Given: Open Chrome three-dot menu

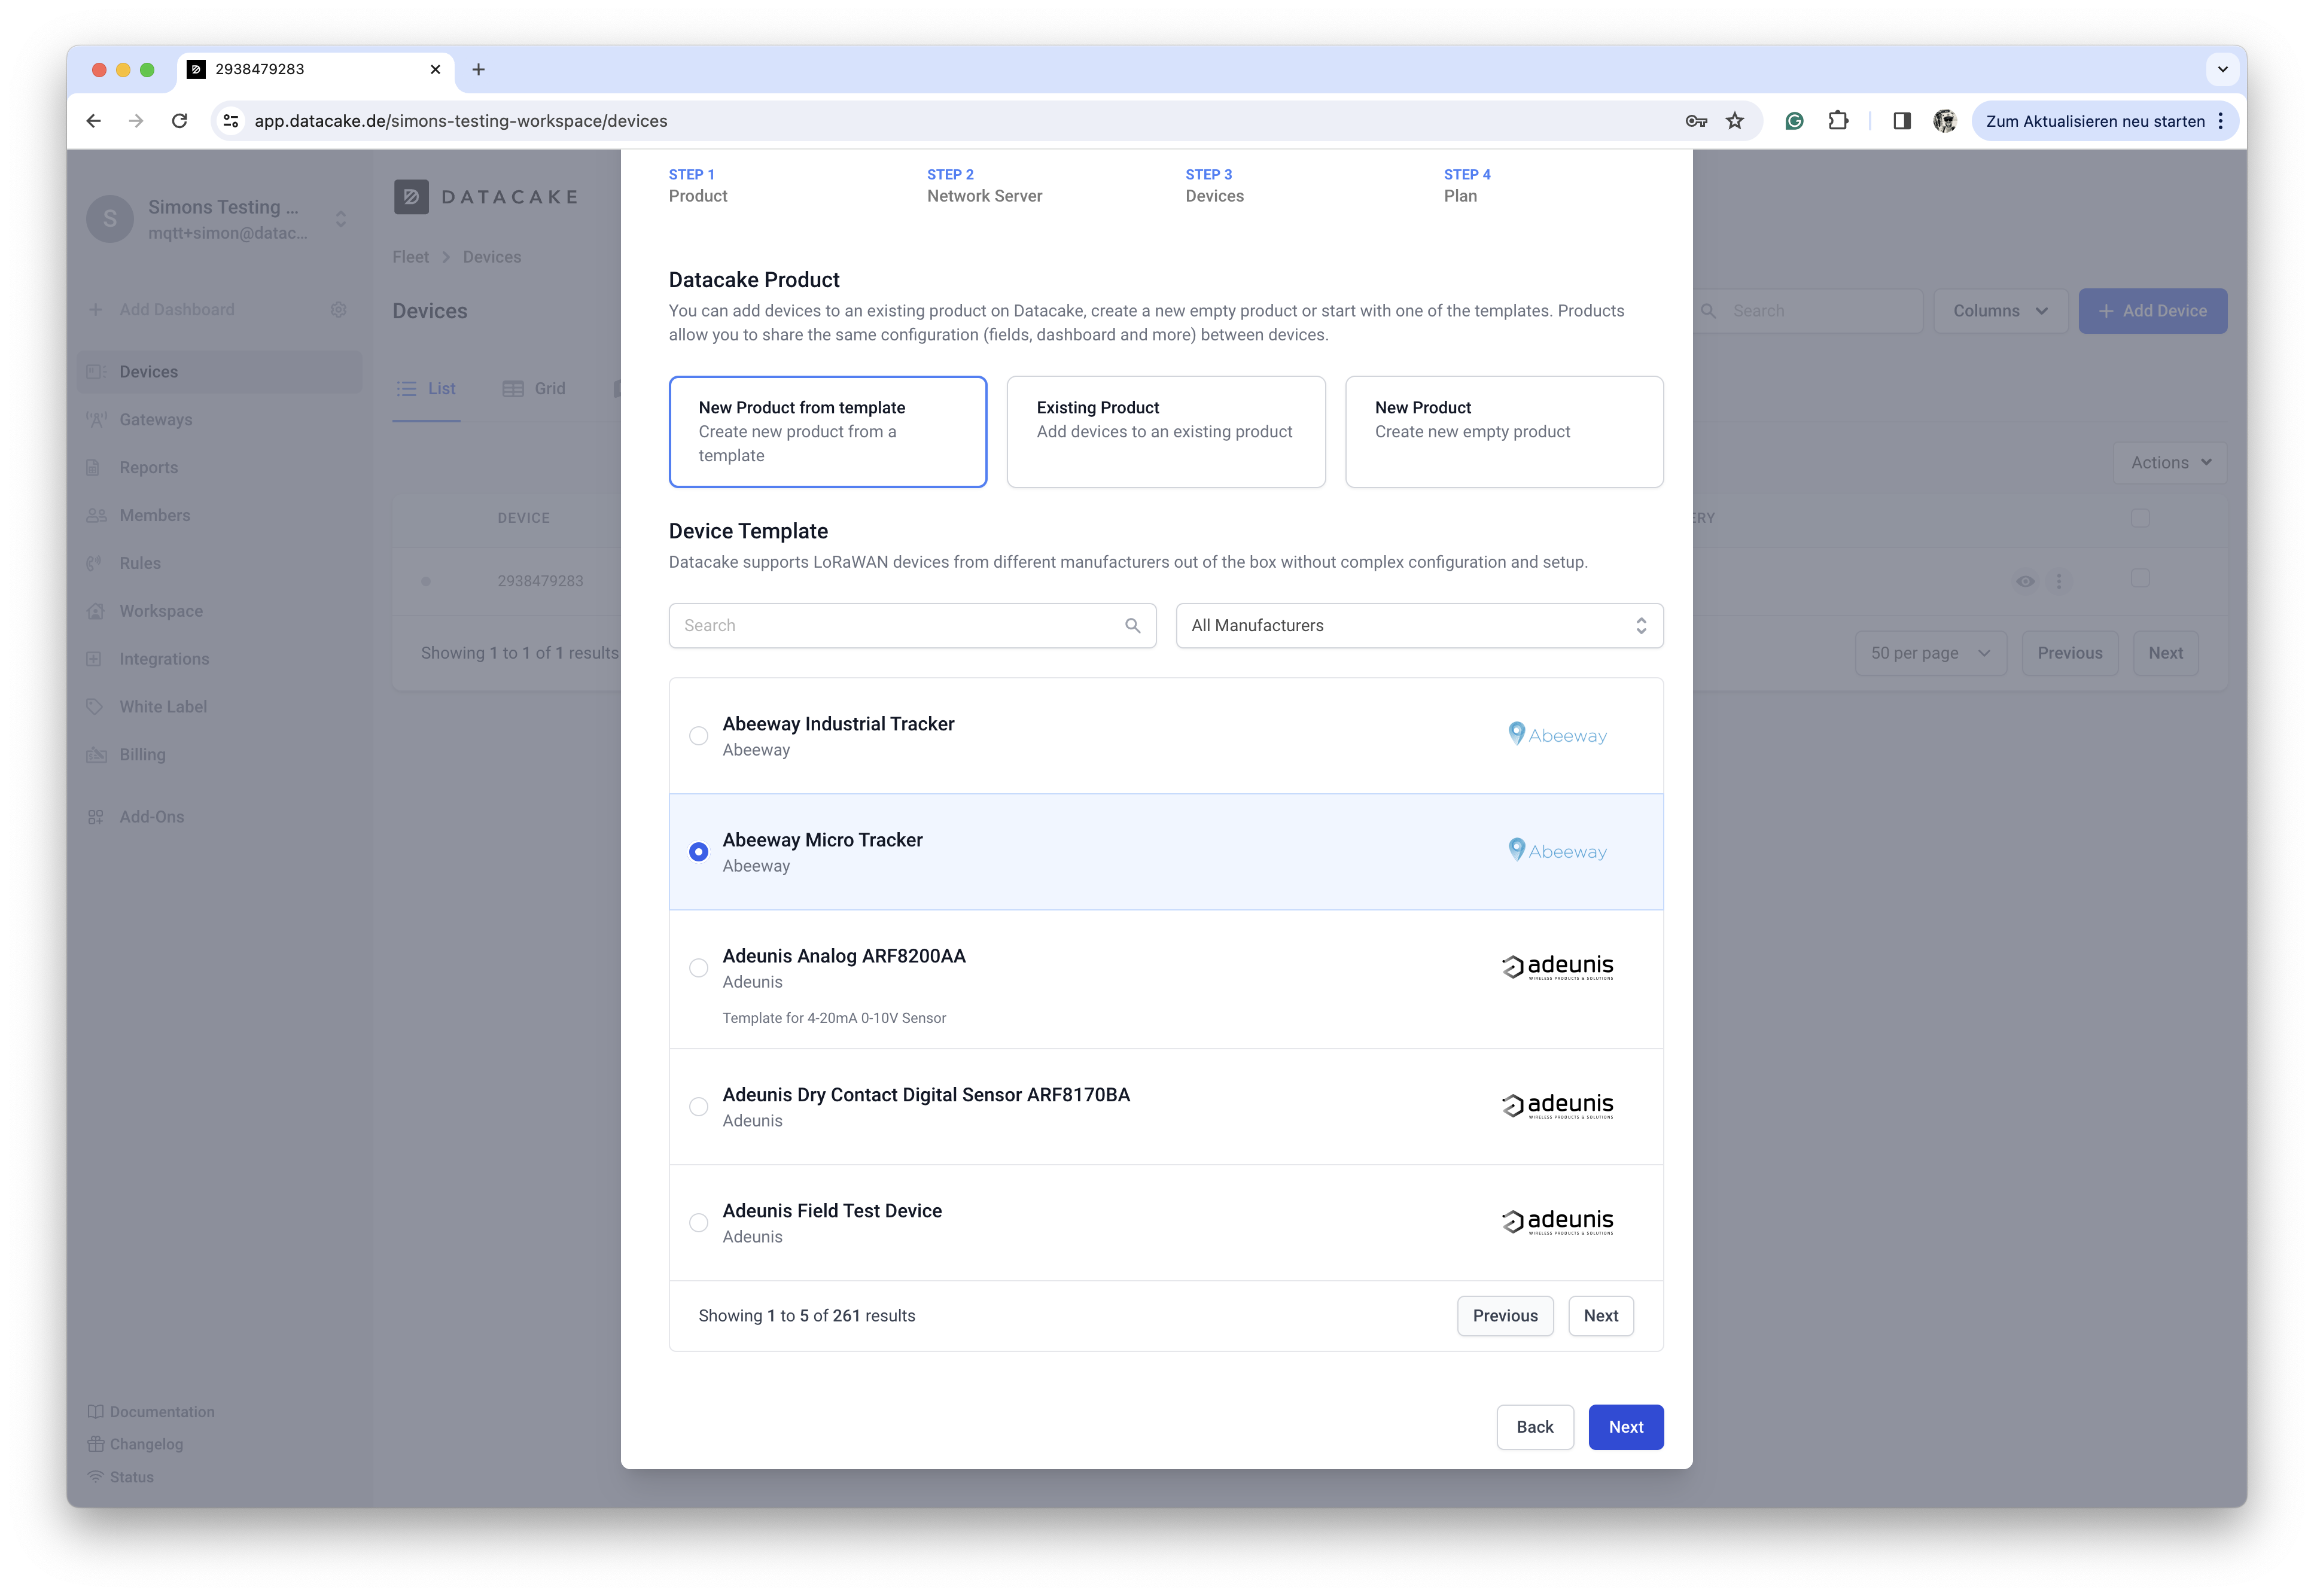Looking at the screenshot, I should point(2220,121).
